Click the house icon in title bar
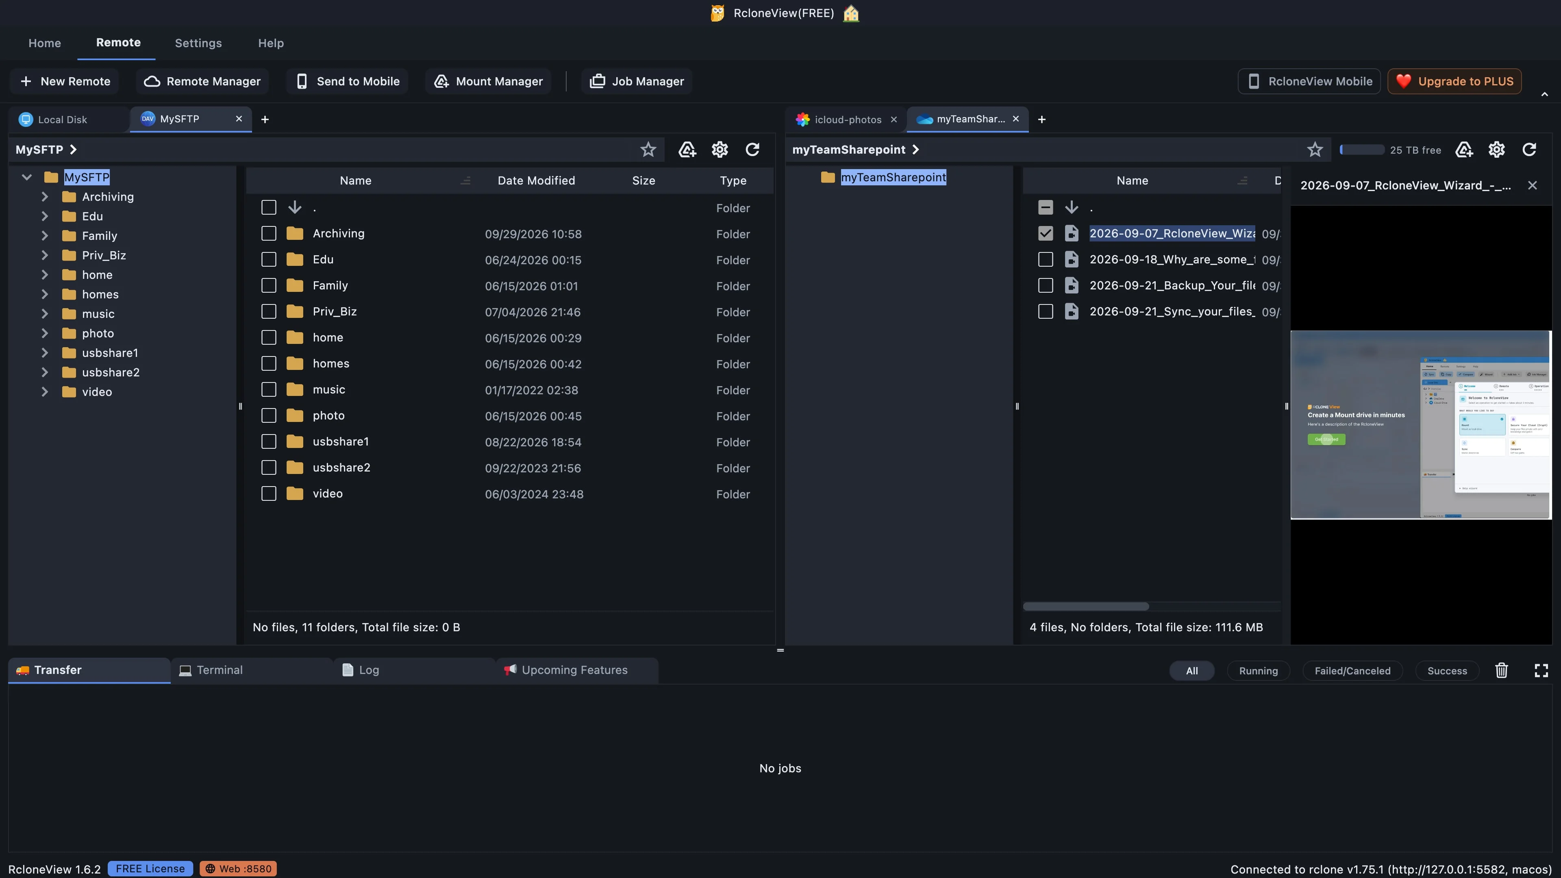 [x=851, y=13]
